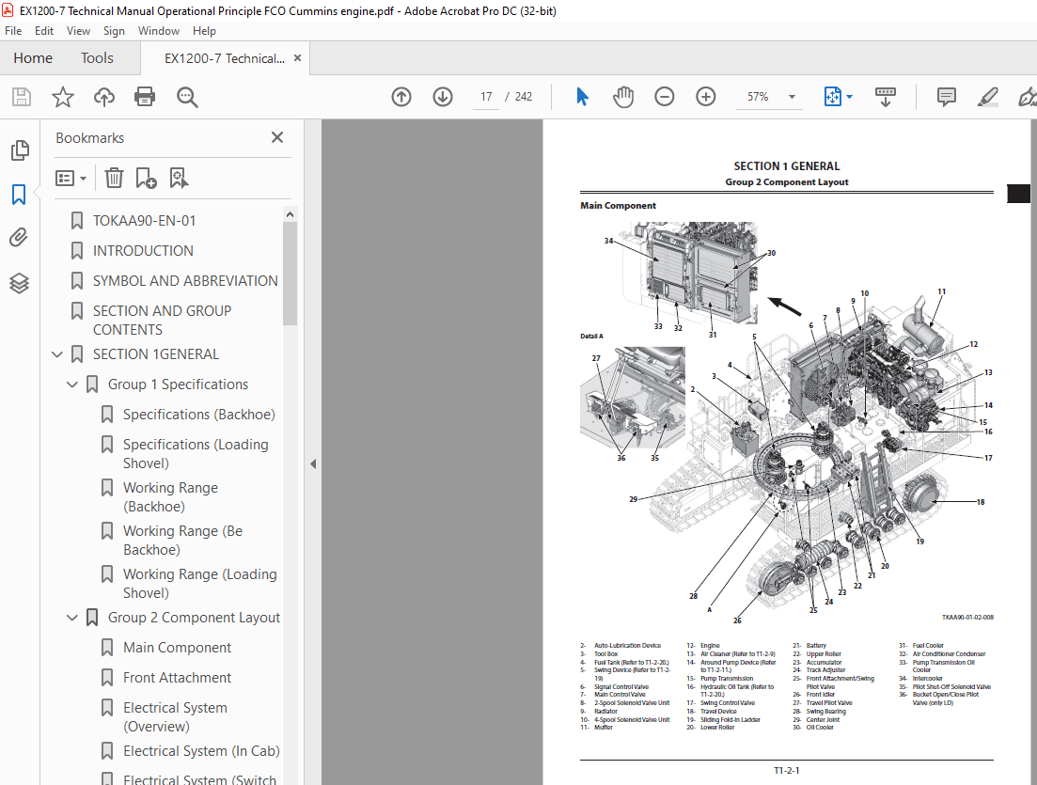This screenshot has width=1037, height=785.
Task: Open the zoom percentage dropdown
Action: [x=792, y=97]
